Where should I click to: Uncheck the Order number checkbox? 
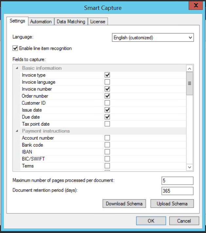[x=107, y=96]
